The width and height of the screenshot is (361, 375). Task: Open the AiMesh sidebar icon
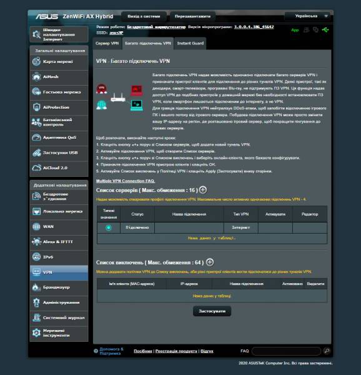click(36, 77)
